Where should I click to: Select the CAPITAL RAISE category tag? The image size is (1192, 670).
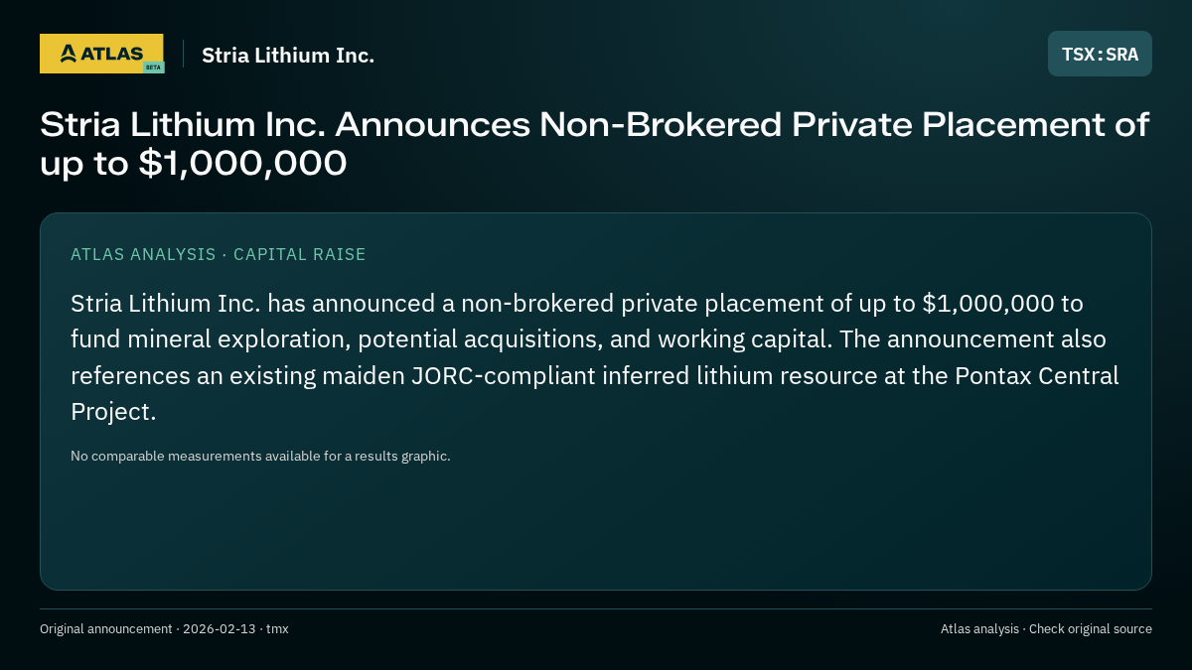(300, 254)
